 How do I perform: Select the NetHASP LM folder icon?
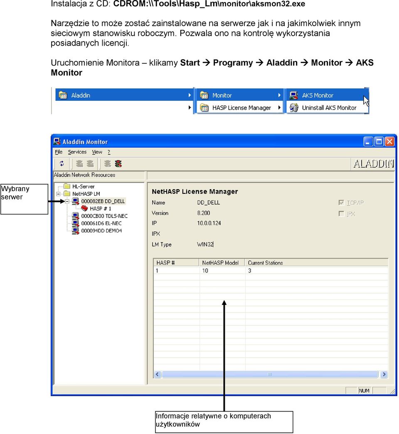click(x=67, y=193)
